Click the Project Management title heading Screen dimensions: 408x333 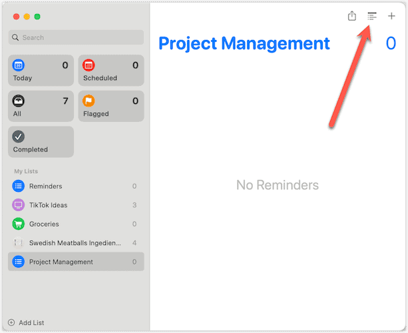(244, 44)
